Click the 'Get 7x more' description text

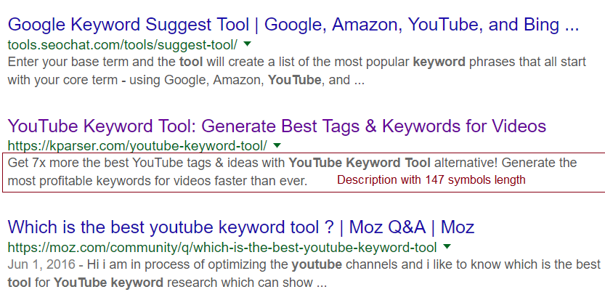145,163
